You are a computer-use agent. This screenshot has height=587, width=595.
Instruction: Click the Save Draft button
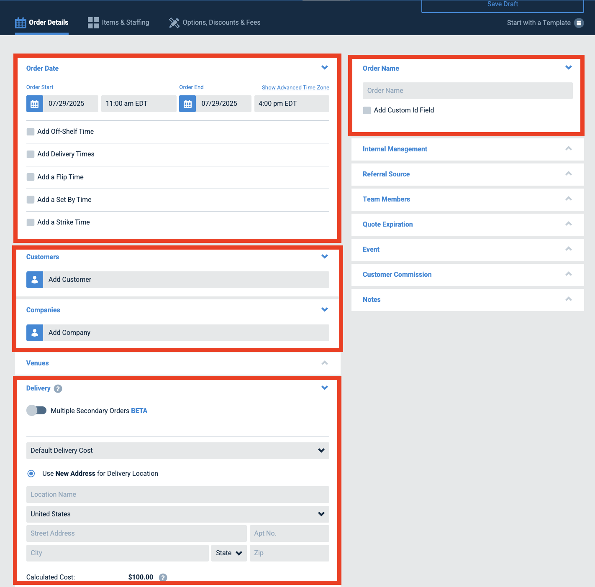pyautogui.click(x=503, y=6)
